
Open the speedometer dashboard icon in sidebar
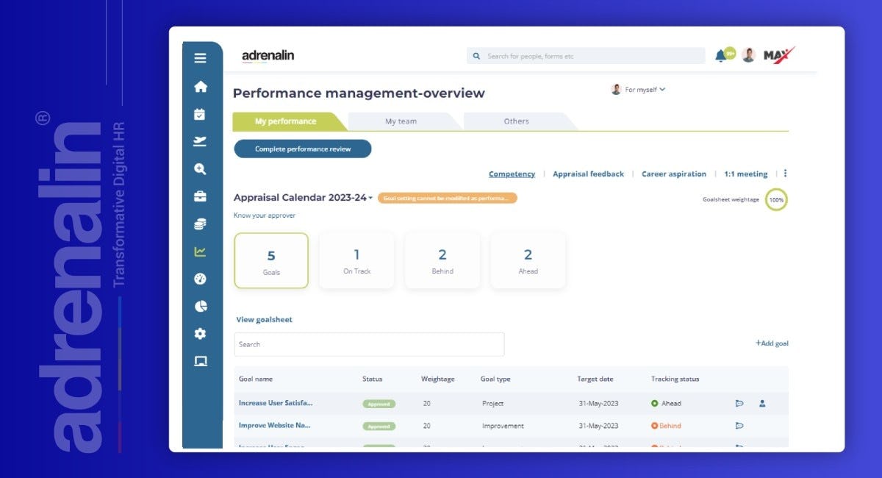(200, 279)
